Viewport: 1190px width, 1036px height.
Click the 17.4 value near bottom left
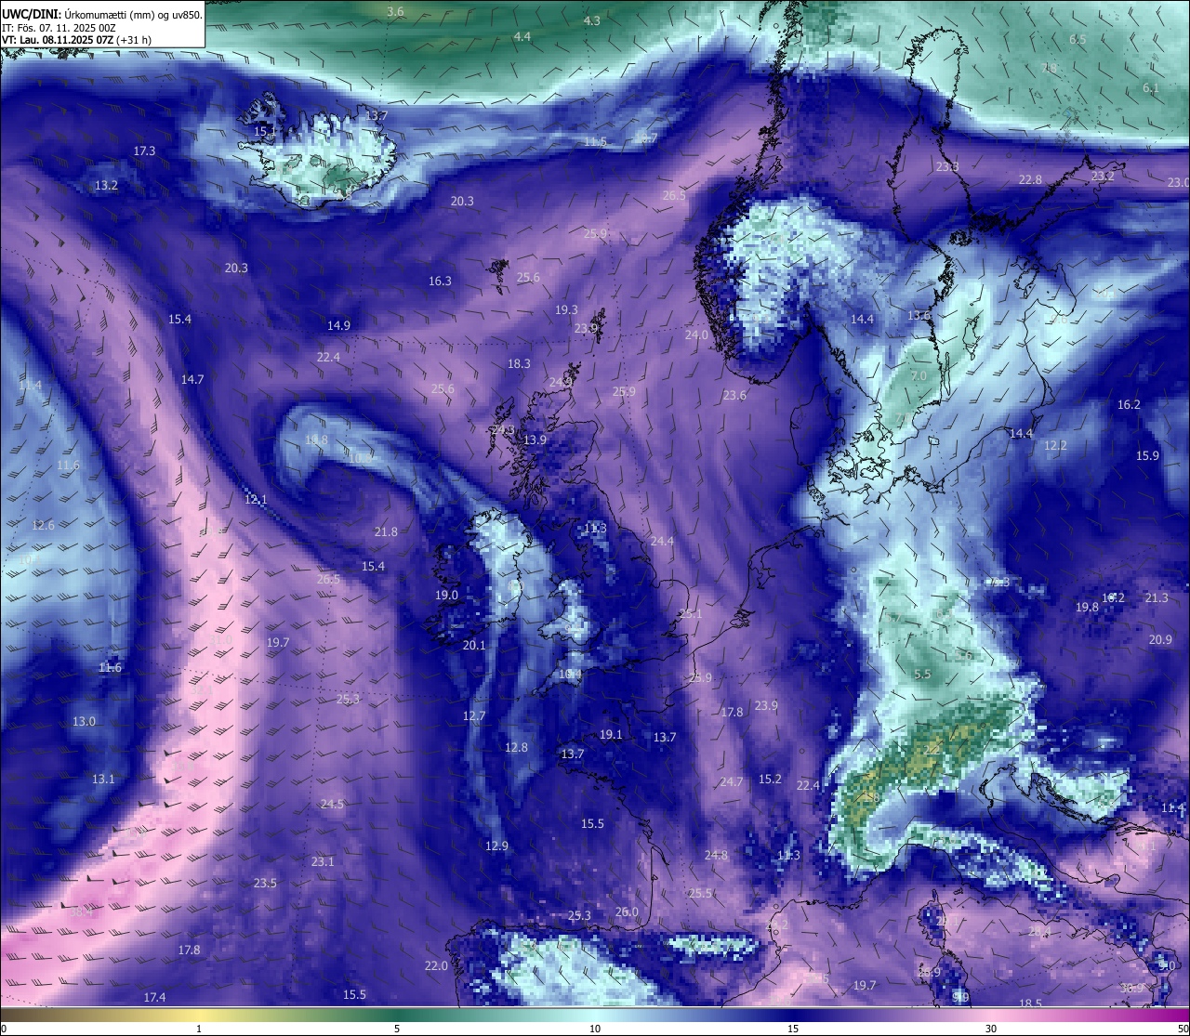(154, 998)
